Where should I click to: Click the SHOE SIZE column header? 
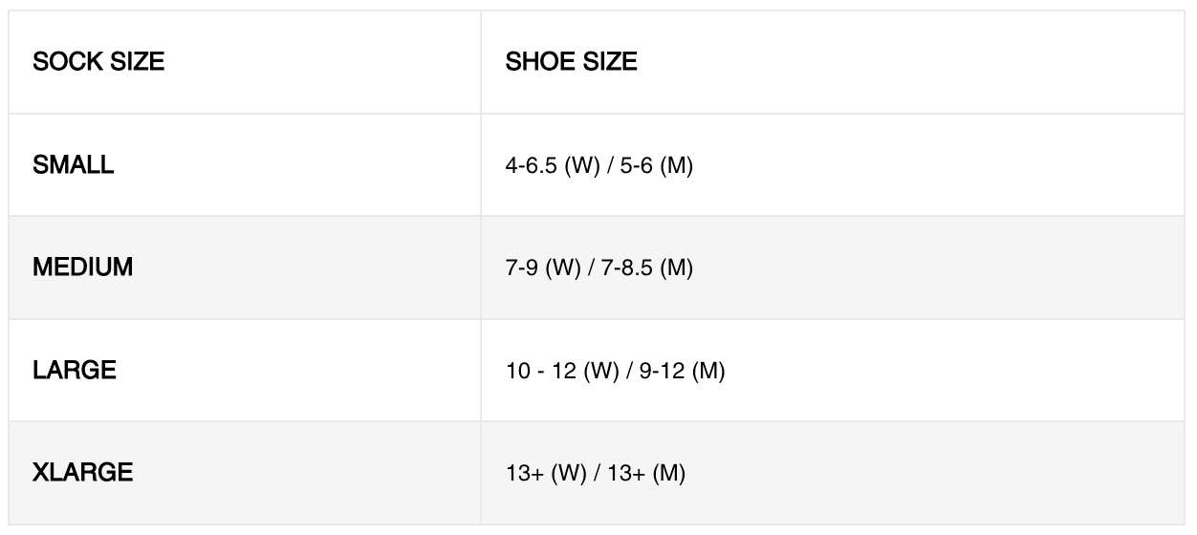[571, 63]
